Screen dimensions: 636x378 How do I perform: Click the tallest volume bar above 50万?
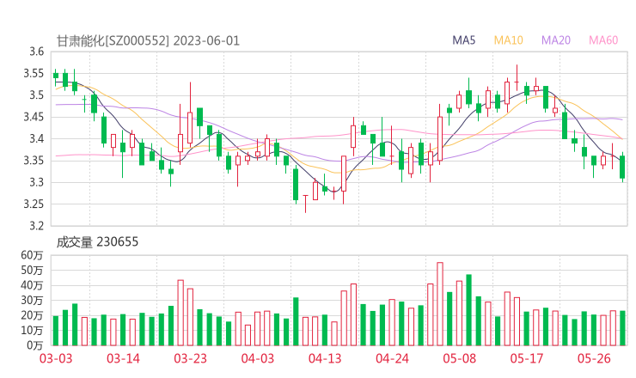(x=440, y=304)
